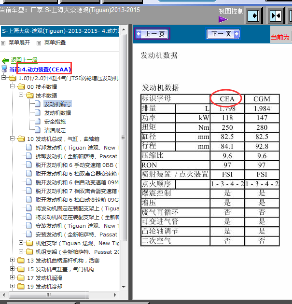The image size is (292, 304).
Task: Click the 返回上一级 link
Action: point(24,60)
